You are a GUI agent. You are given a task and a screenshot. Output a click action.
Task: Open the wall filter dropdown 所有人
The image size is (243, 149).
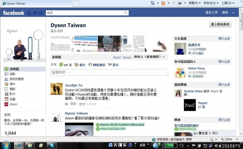coord(149,57)
